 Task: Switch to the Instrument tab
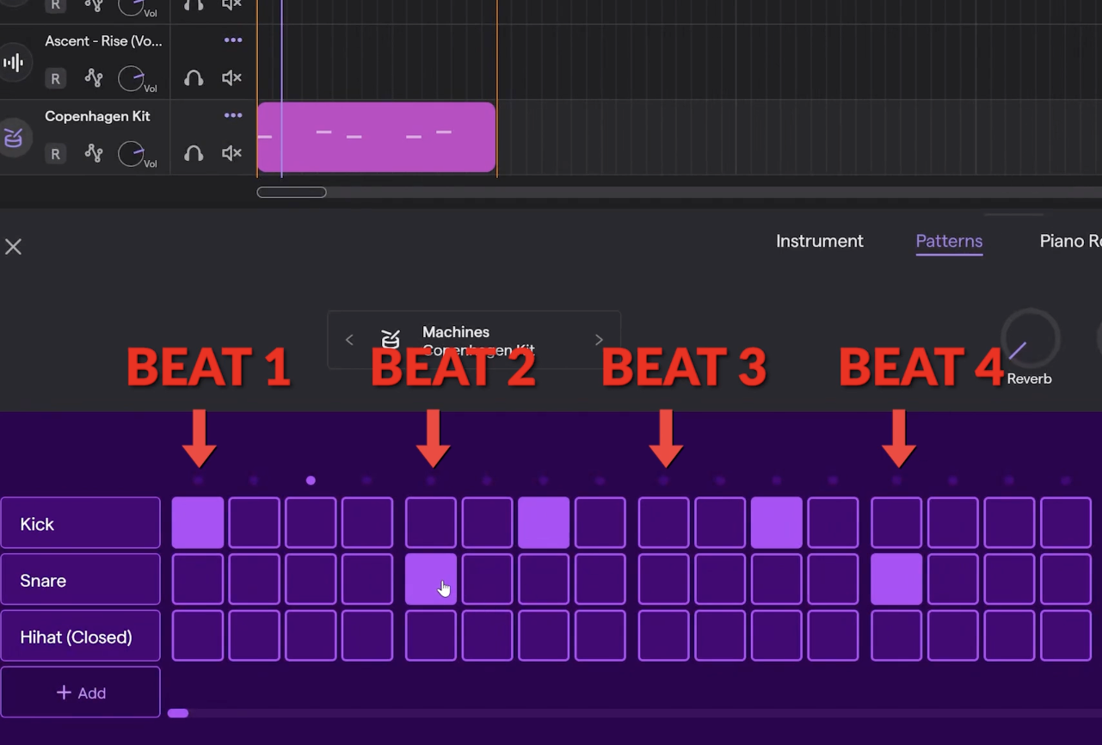click(x=820, y=241)
